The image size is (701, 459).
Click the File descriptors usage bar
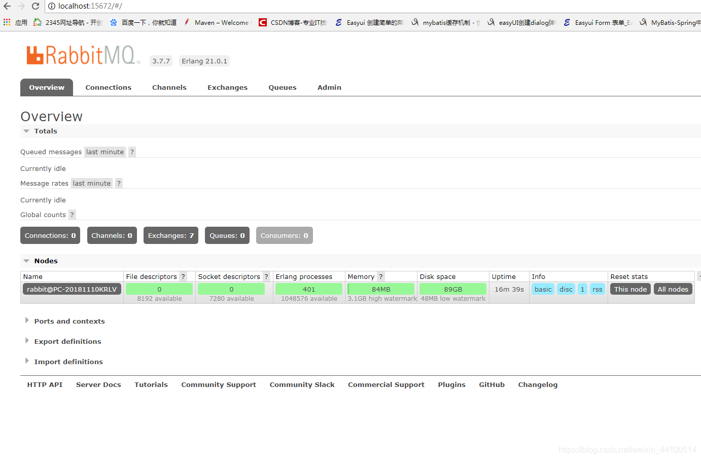tap(159, 289)
